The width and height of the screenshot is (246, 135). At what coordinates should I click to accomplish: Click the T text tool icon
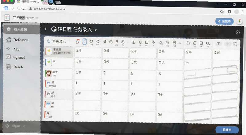(218, 44)
